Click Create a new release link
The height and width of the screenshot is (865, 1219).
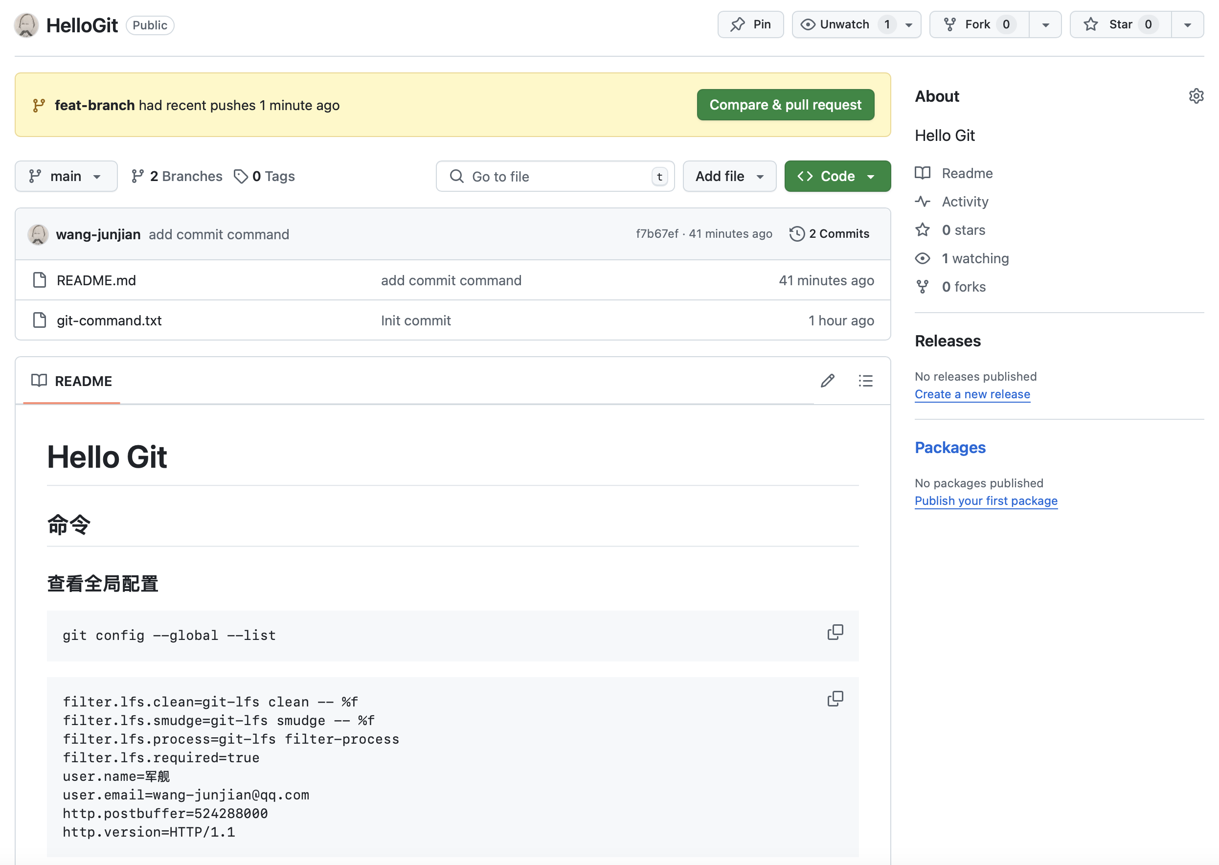(x=972, y=394)
